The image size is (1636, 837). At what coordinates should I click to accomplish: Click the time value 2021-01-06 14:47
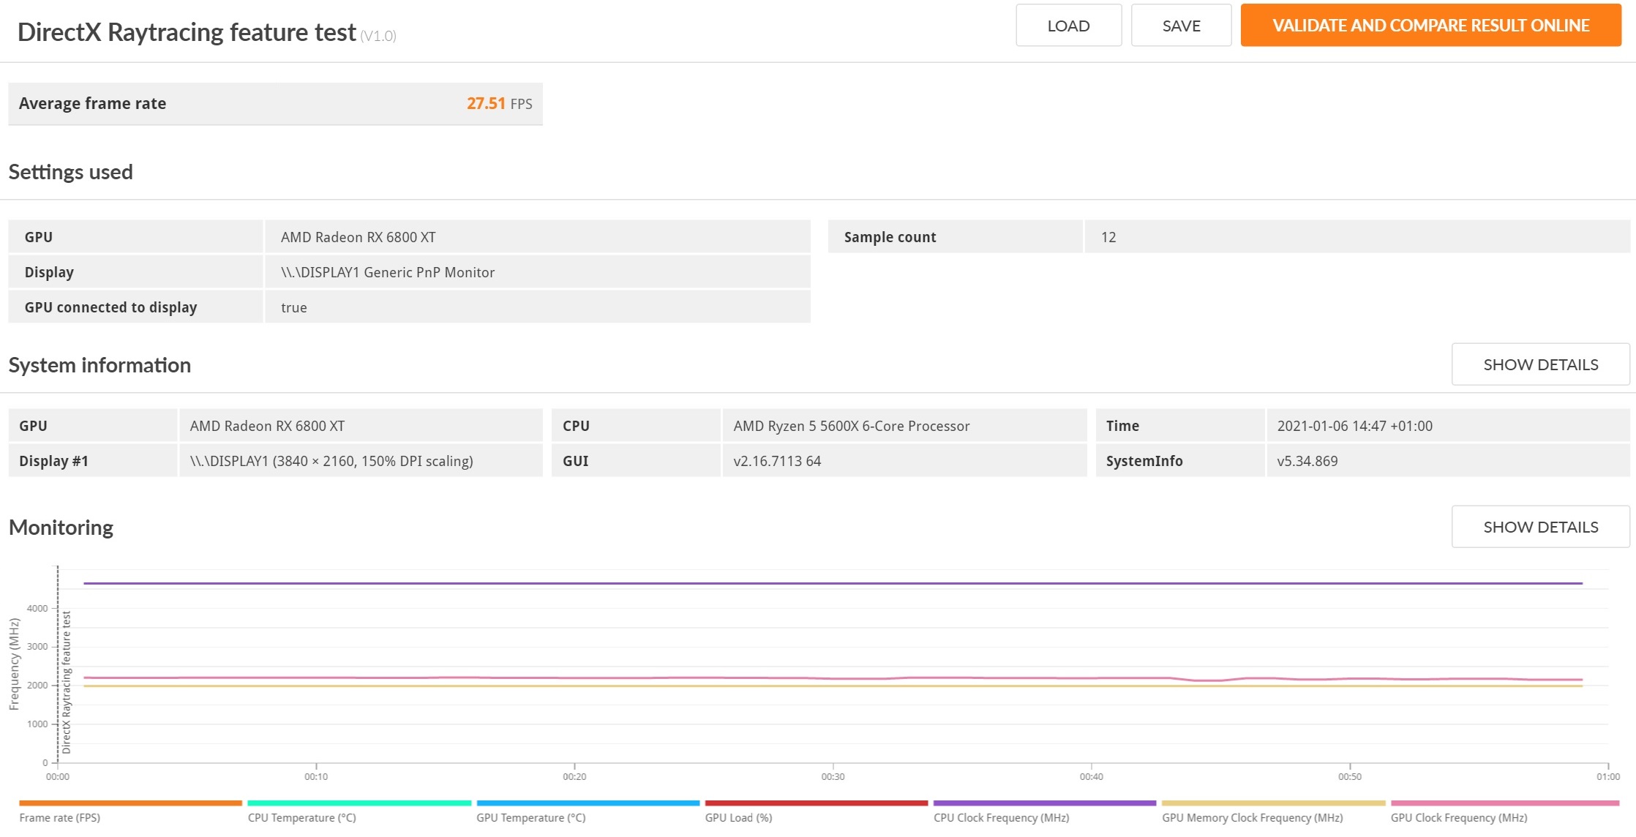1355,426
